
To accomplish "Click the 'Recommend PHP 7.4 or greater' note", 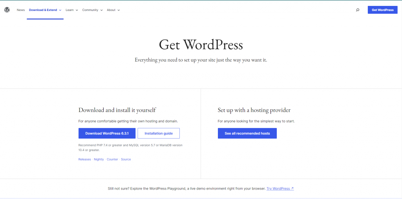I will (x=130, y=148).
